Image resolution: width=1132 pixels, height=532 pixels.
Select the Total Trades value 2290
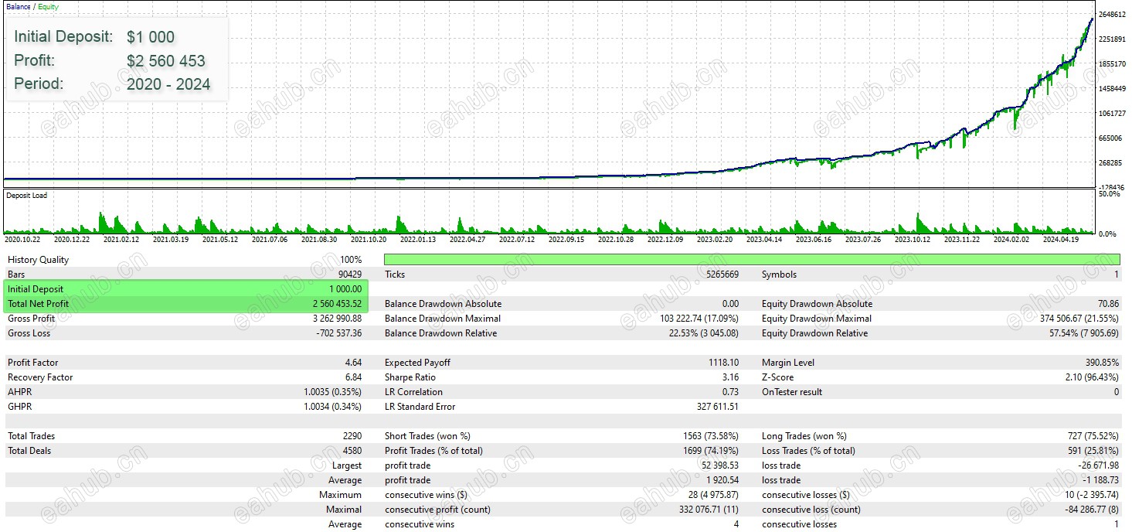(352, 436)
